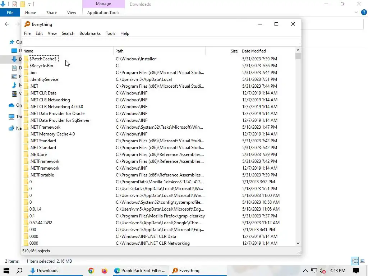Click path C:\Users\vm5\AppData\Local
Screen dimensions: 368x276
pos(144,79)
